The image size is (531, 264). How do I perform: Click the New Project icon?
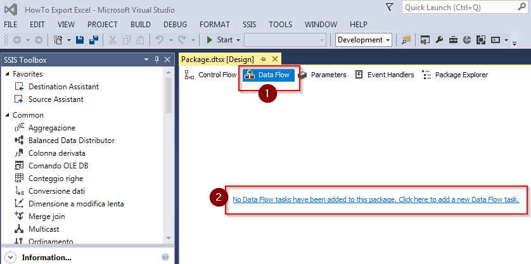point(58,40)
